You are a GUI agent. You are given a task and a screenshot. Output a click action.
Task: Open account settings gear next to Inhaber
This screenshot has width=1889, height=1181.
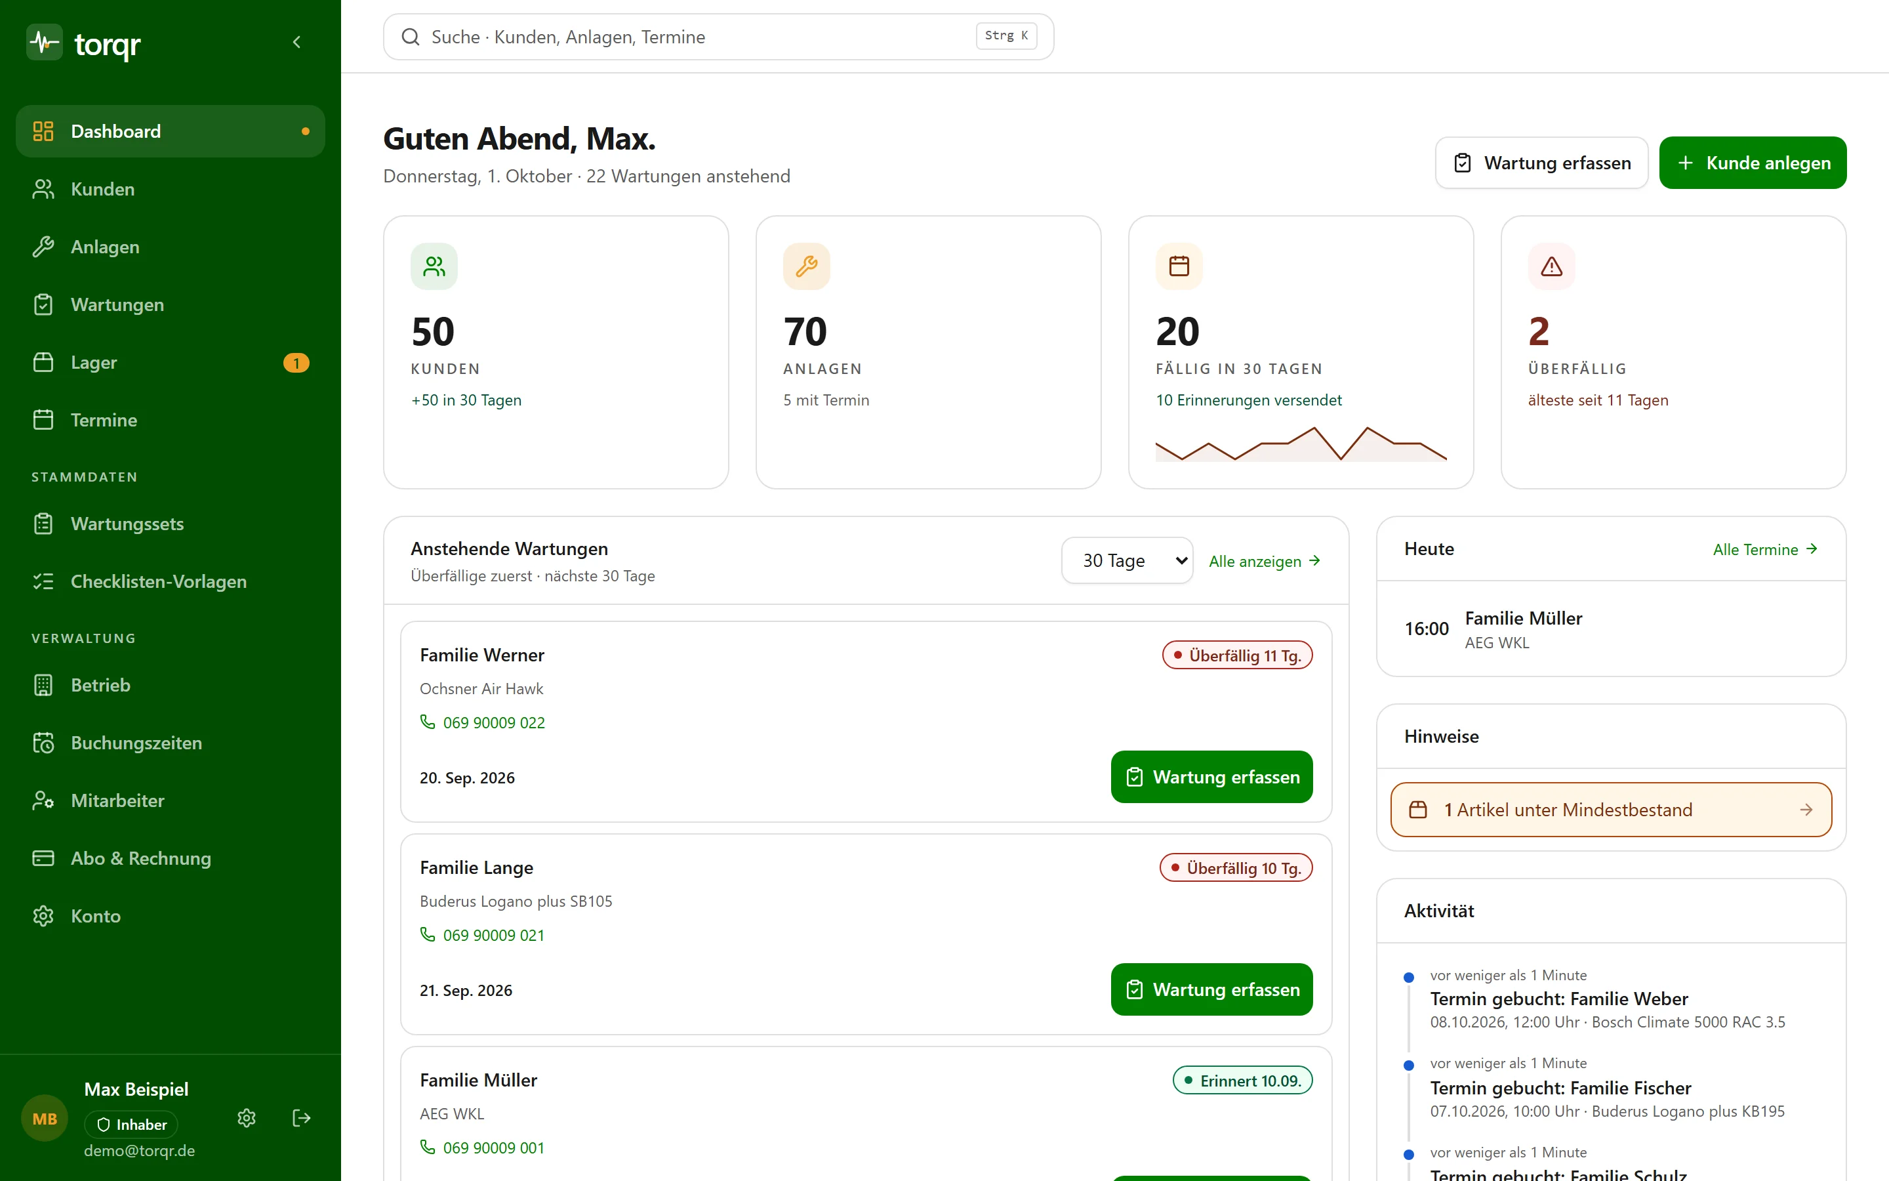pos(247,1118)
